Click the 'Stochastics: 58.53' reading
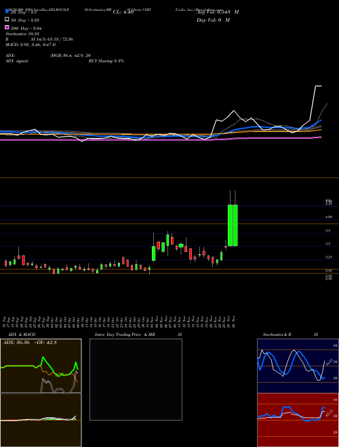The image size is (339, 447). 22,34
